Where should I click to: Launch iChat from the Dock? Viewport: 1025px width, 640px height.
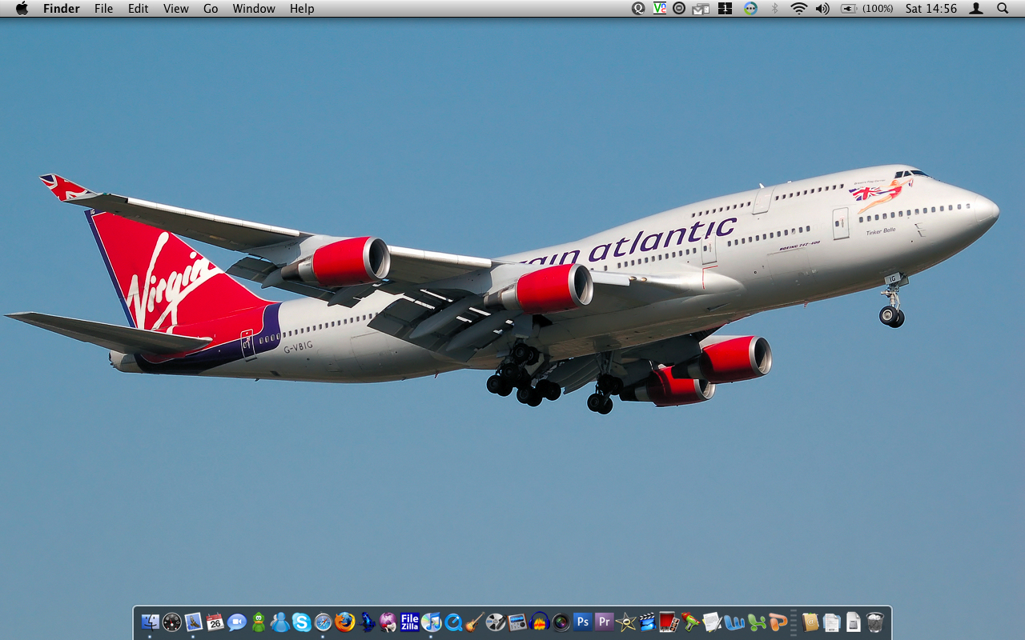pyautogui.click(x=237, y=622)
